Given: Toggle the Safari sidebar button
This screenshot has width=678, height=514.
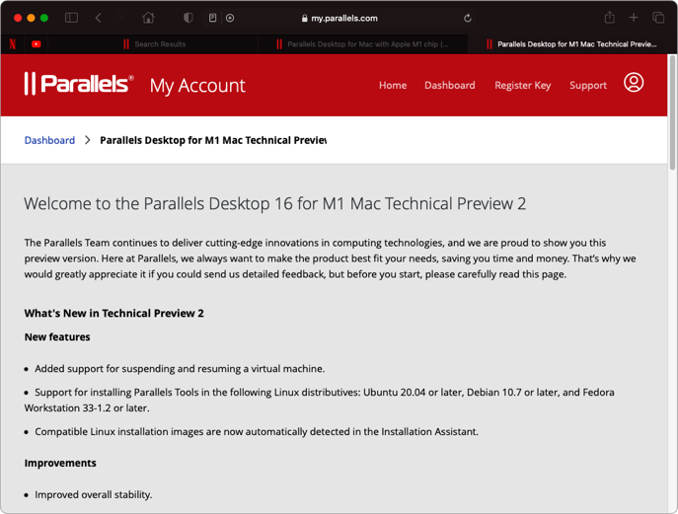Looking at the screenshot, I should (x=71, y=18).
